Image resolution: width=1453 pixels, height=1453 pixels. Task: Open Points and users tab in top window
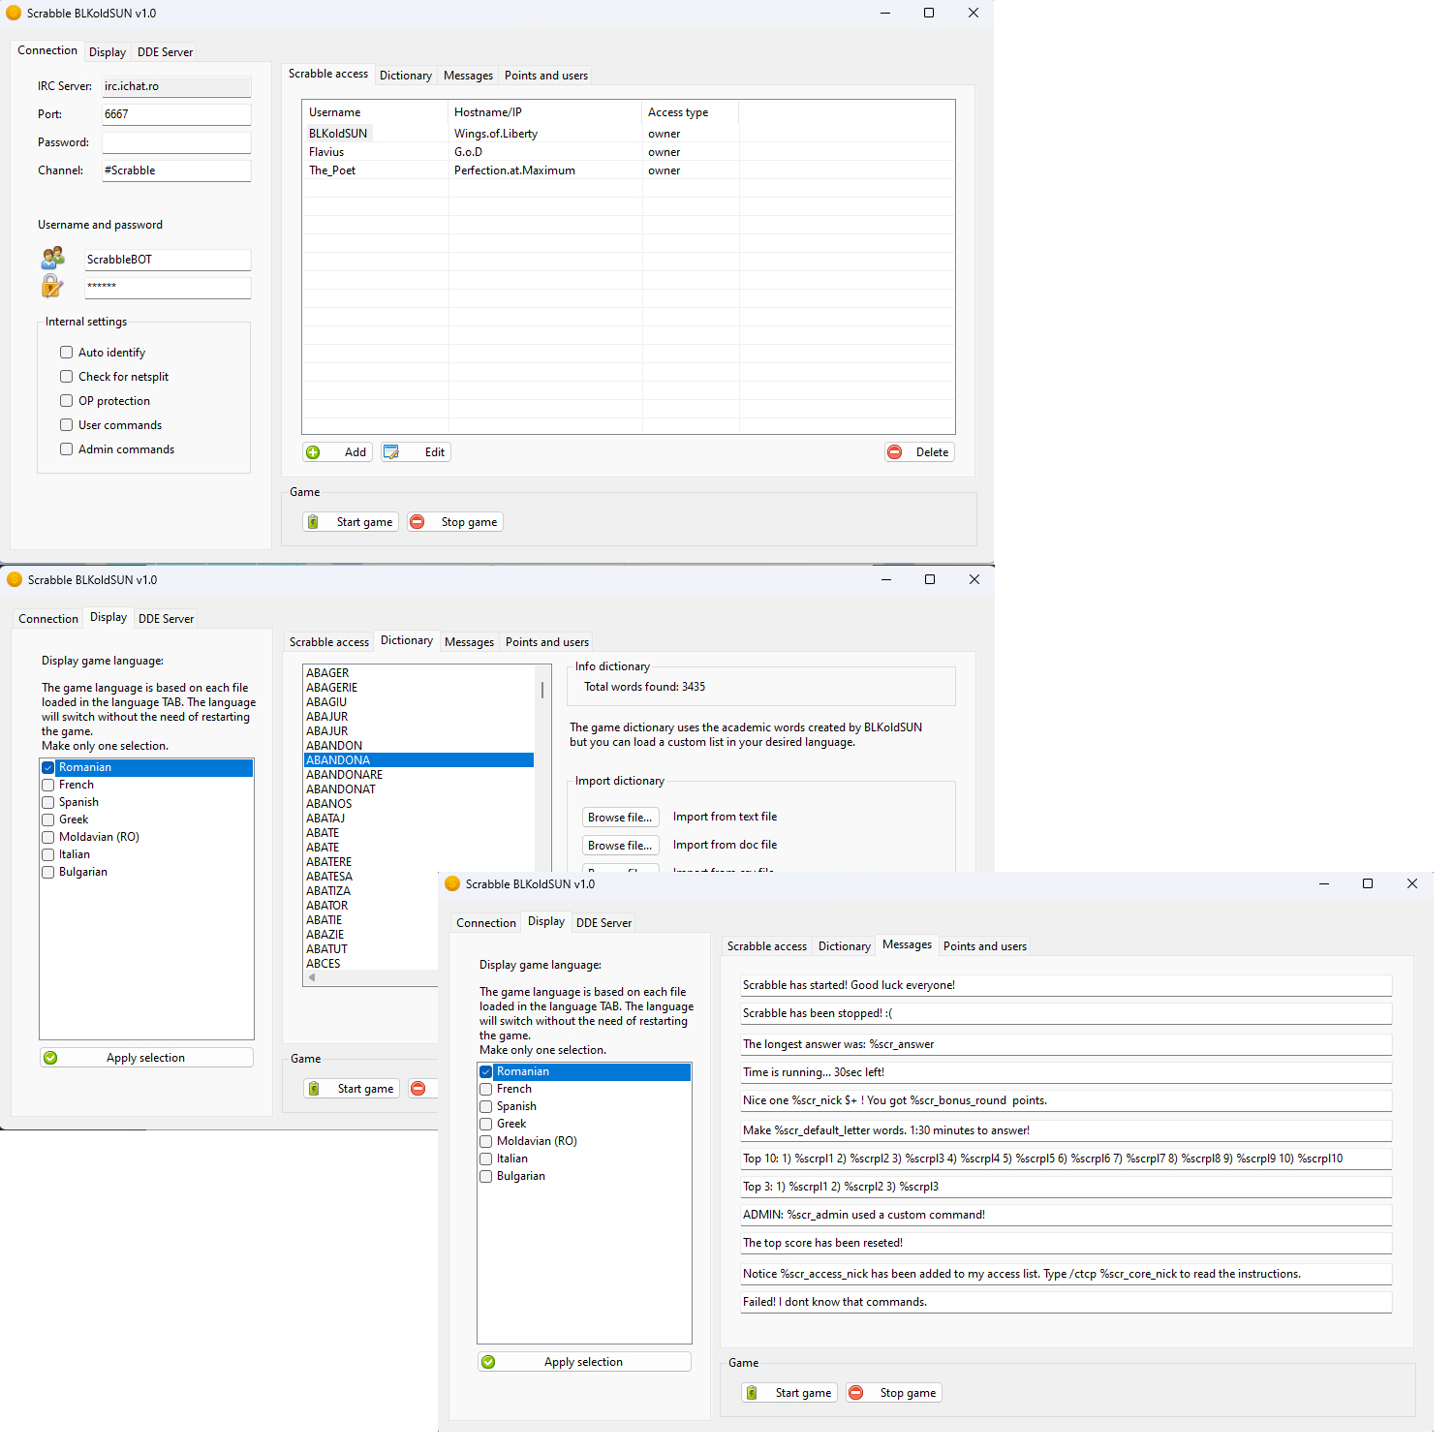pyautogui.click(x=546, y=76)
